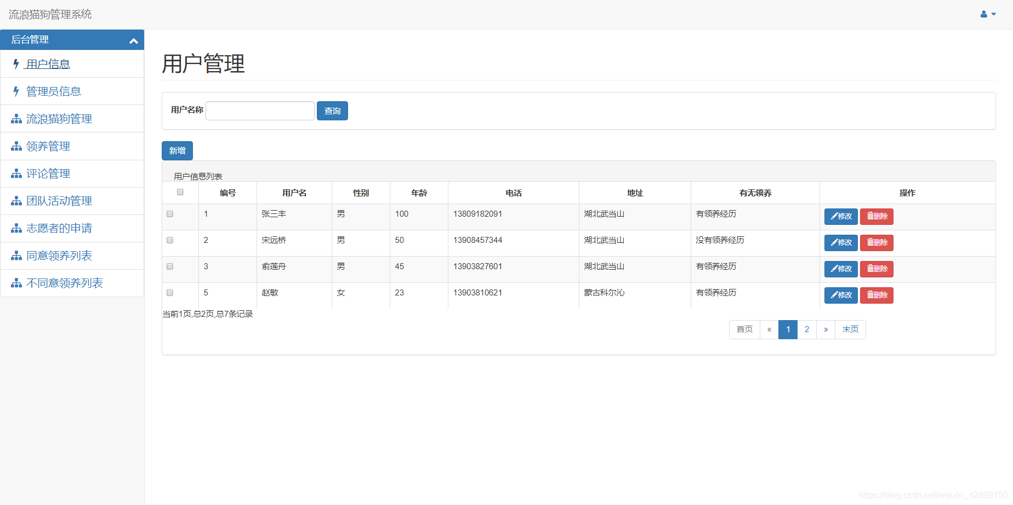Screen dimensions: 1013x505
Task: Click the sitemap icon beside 同意领养列表
Action: point(16,256)
